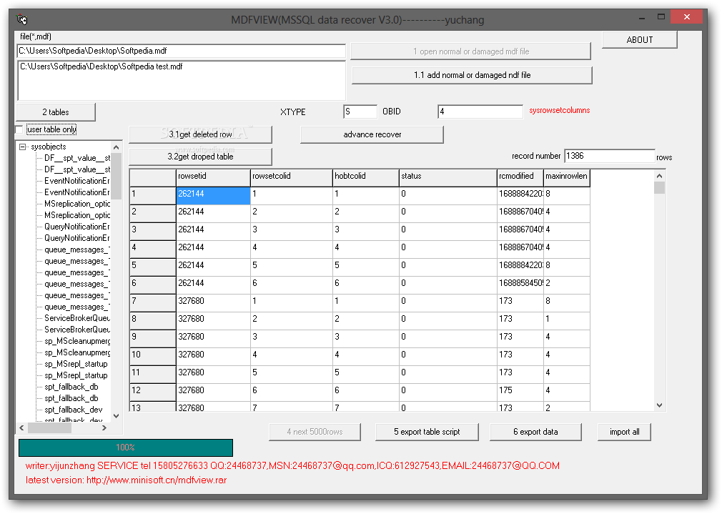
Task: Select first 'queue_messages_' tree item
Action: pos(77,249)
